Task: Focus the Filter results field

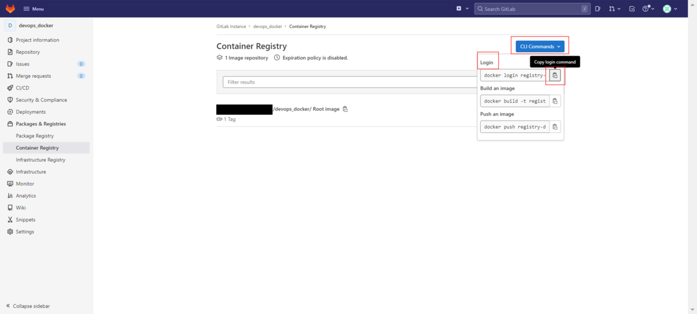Action: point(350,82)
